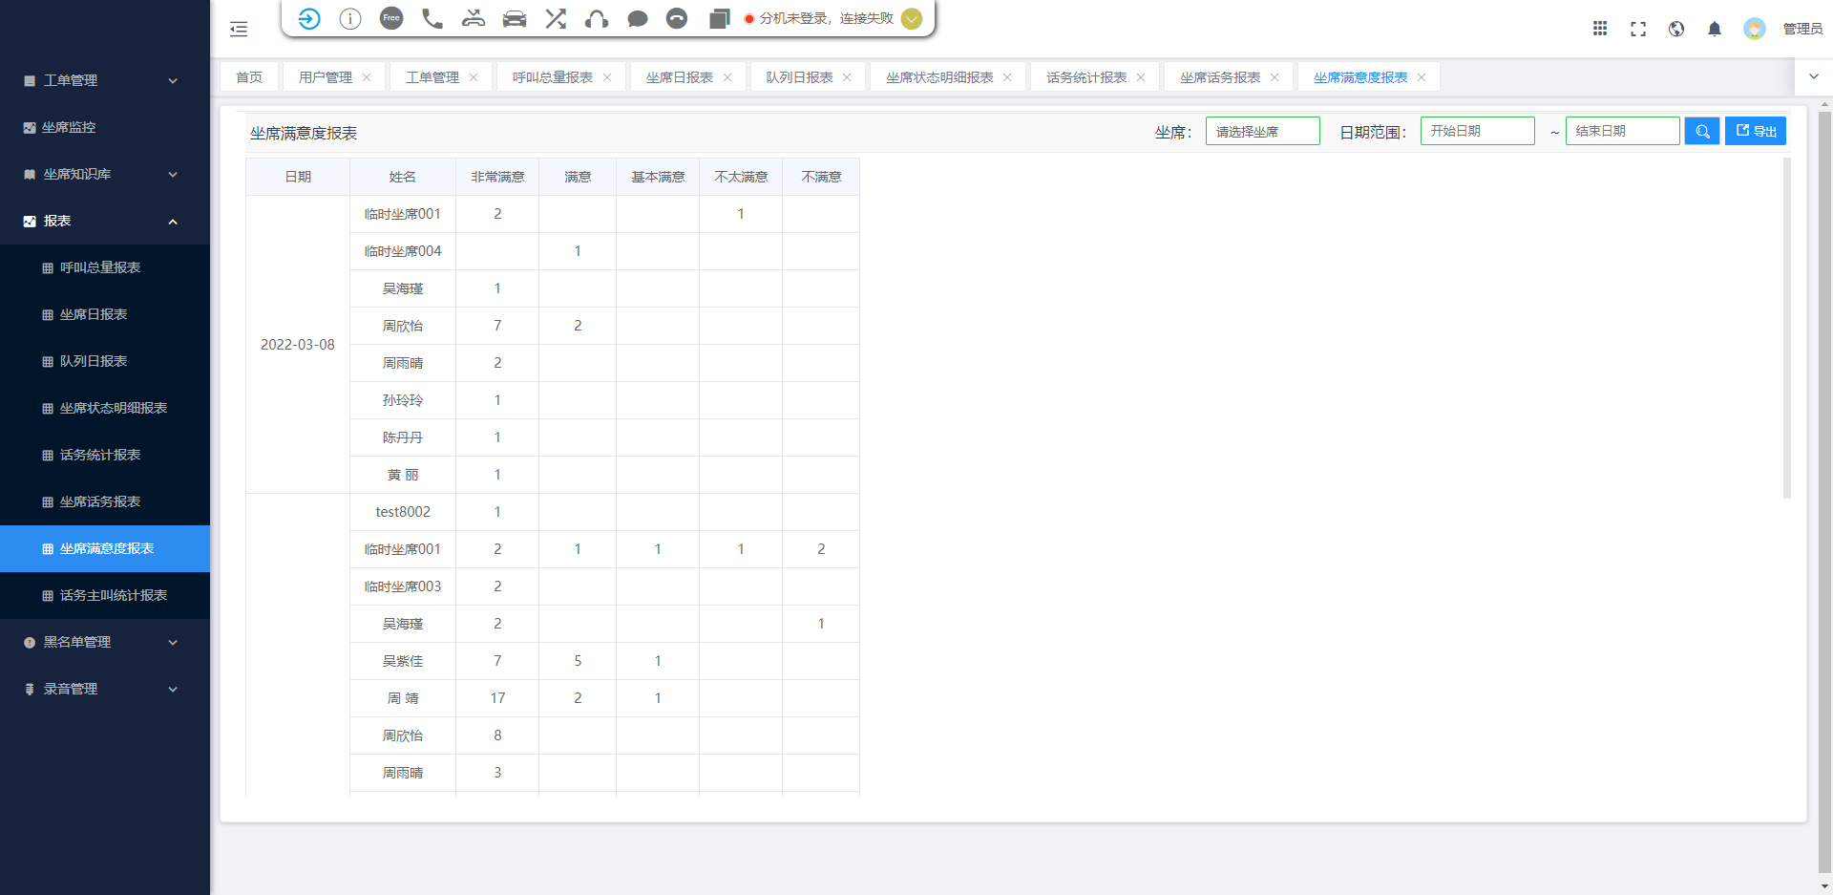Viewport: 1833px width, 895px height.
Task: Click the Free status icon
Action: [x=391, y=18]
